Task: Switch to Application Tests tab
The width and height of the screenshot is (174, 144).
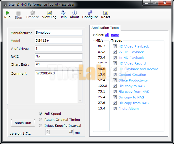Action: click(x=105, y=28)
